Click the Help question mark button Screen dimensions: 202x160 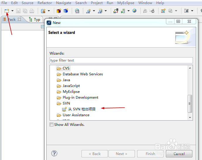[x=54, y=153]
